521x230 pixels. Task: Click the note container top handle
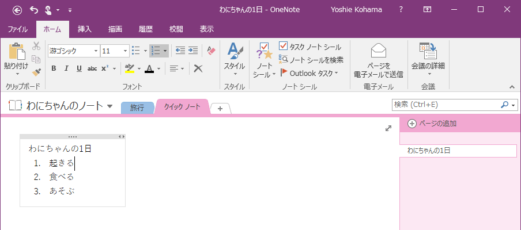73,136
